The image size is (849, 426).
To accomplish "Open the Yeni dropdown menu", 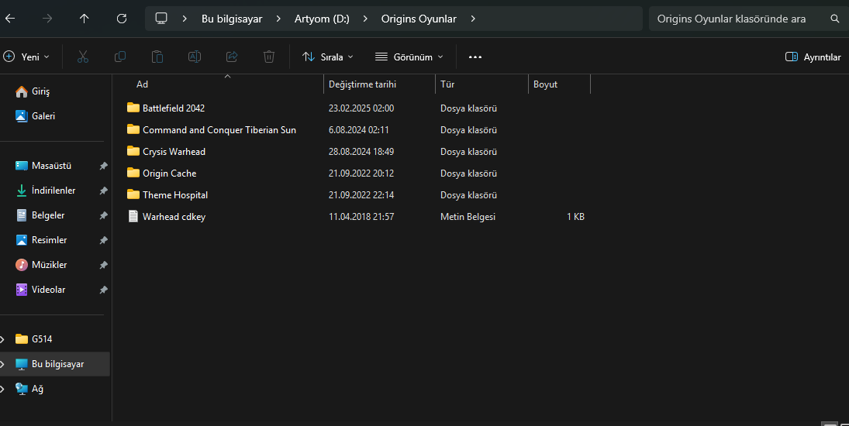I will coord(26,57).
